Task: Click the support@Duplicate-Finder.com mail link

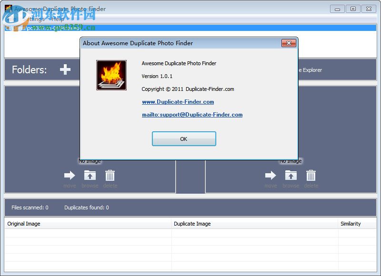Action: pyautogui.click(x=192, y=115)
